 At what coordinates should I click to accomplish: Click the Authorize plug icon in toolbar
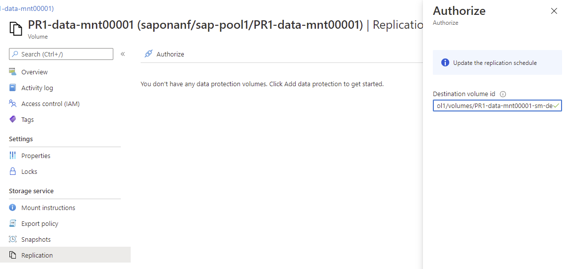tap(148, 54)
